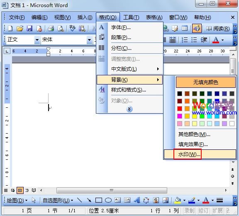239x216 pixels.
Task: Open fill color dropdown arrow
Action: (x=184, y=200)
